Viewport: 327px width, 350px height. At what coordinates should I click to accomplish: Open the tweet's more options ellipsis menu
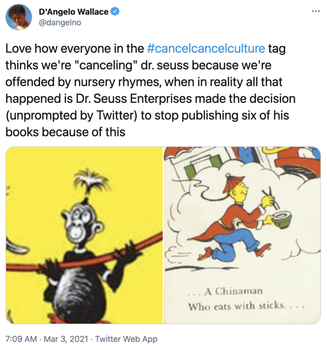(x=315, y=11)
